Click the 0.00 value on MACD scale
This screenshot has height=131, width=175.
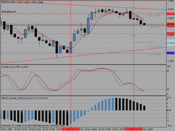[169, 110]
